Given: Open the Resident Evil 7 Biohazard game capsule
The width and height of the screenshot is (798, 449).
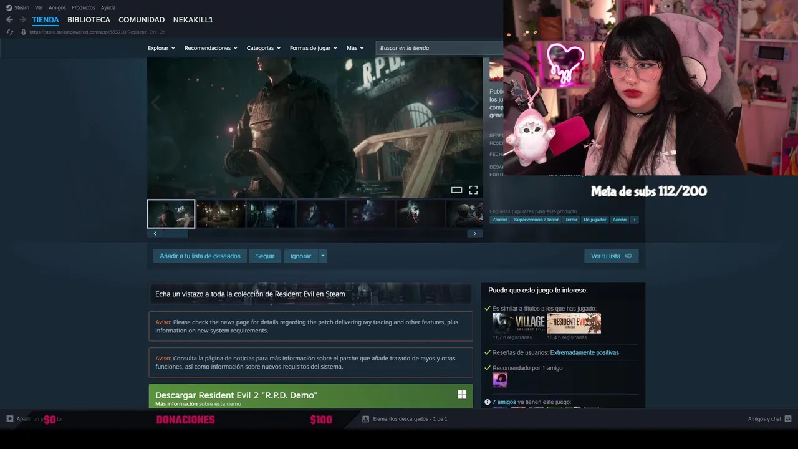Looking at the screenshot, I should 574,323.
